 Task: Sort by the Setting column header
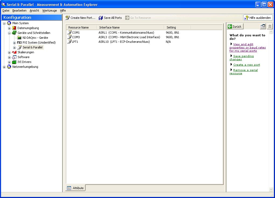coord(178,27)
